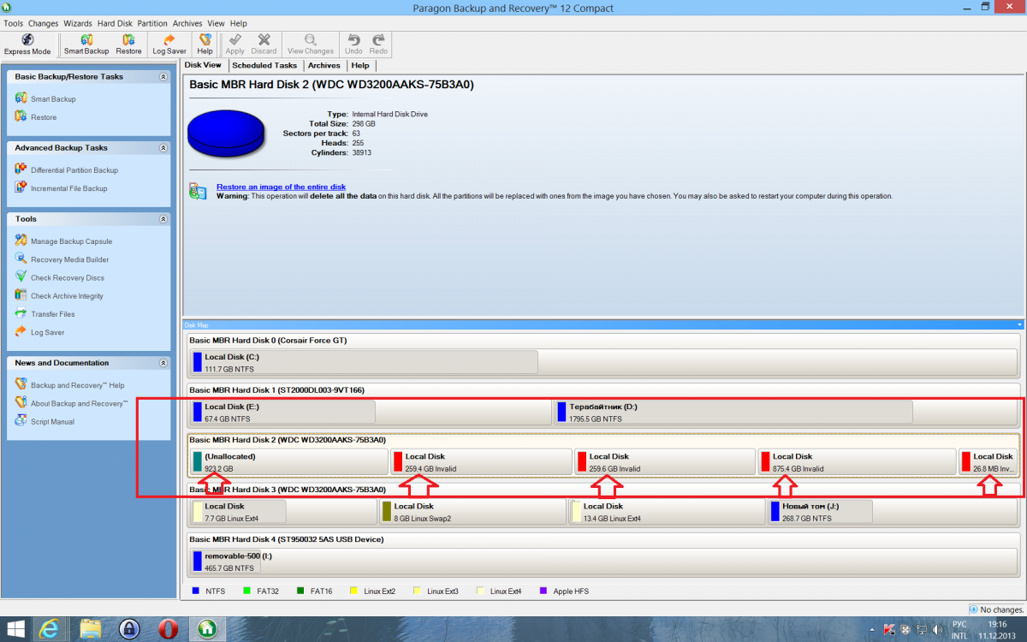
Task: Click the Check Archive Integrity icon
Action: 21,294
